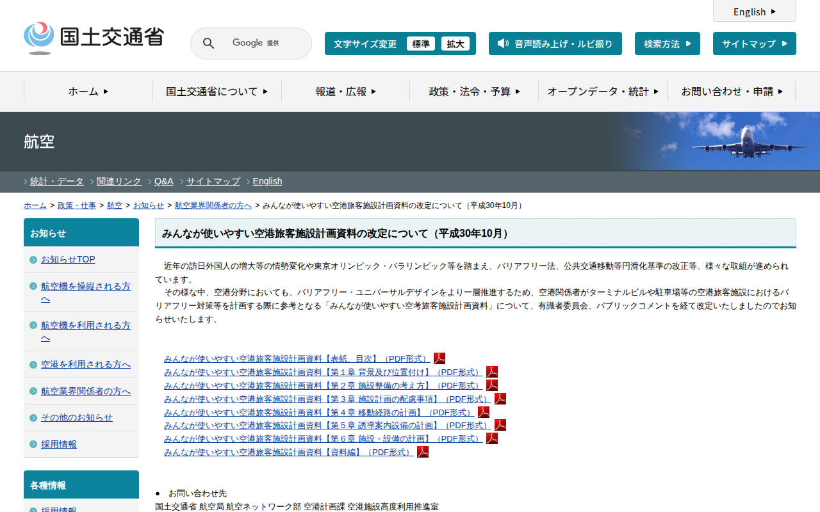The image size is (820, 512).
Task: Open PDF icon for 第3章 施設計画の配慮事項
Action: click(500, 399)
